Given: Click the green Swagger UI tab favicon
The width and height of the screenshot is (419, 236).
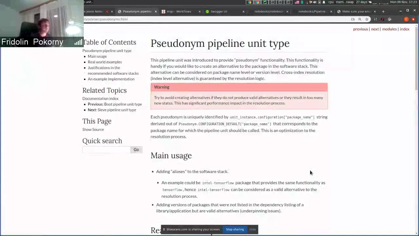Looking at the screenshot, I should [x=207, y=11].
